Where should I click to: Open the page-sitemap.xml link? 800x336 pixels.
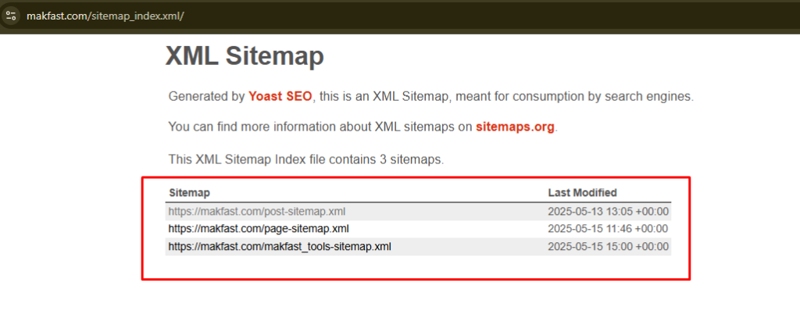259,229
